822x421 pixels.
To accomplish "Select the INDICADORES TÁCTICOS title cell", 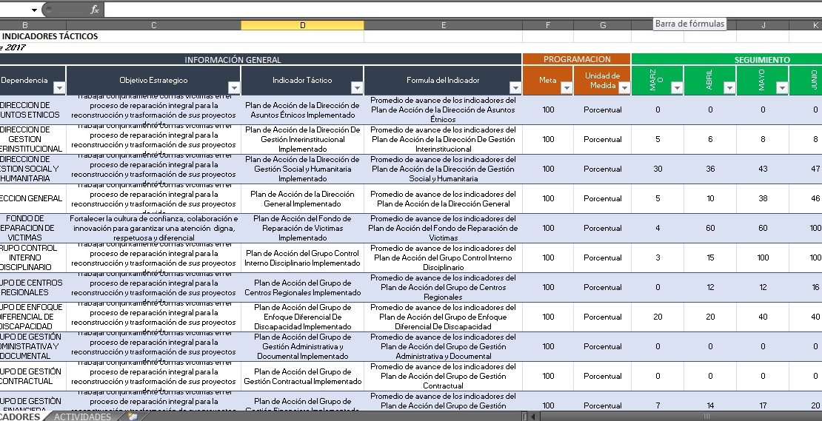I will (x=50, y=36).
